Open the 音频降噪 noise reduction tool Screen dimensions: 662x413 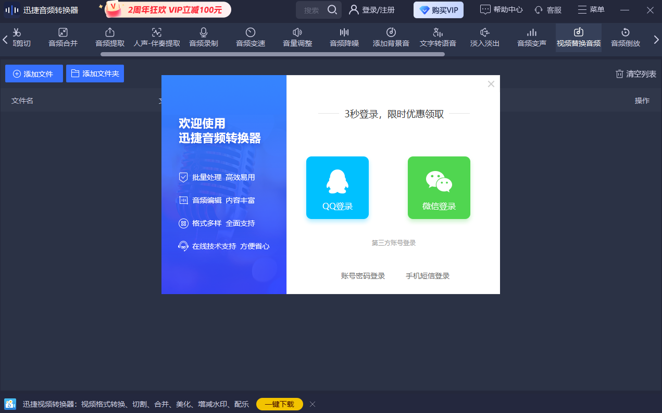[344, 37]
